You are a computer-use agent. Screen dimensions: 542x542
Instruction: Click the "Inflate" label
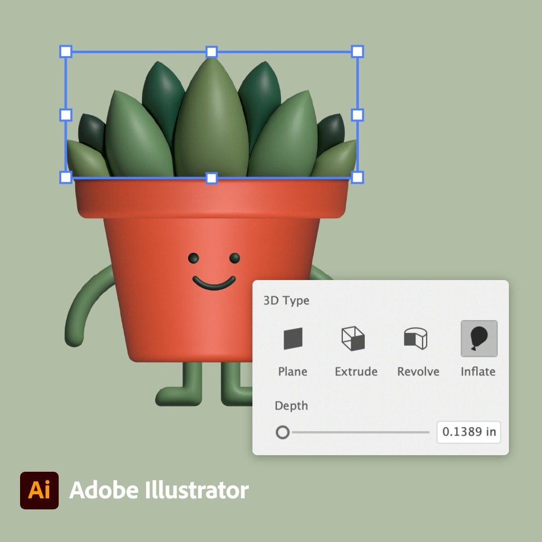tap(478, 371)
